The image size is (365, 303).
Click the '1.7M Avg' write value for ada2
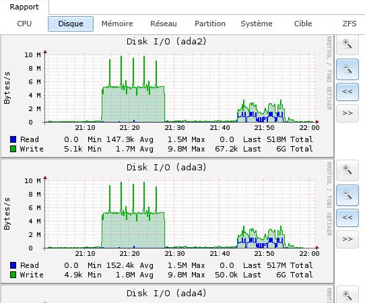[135, 149]
